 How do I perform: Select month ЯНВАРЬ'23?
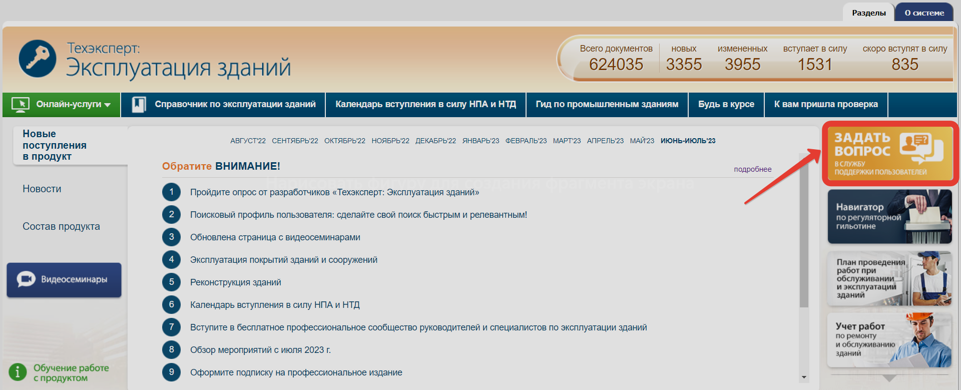point(480,141)
